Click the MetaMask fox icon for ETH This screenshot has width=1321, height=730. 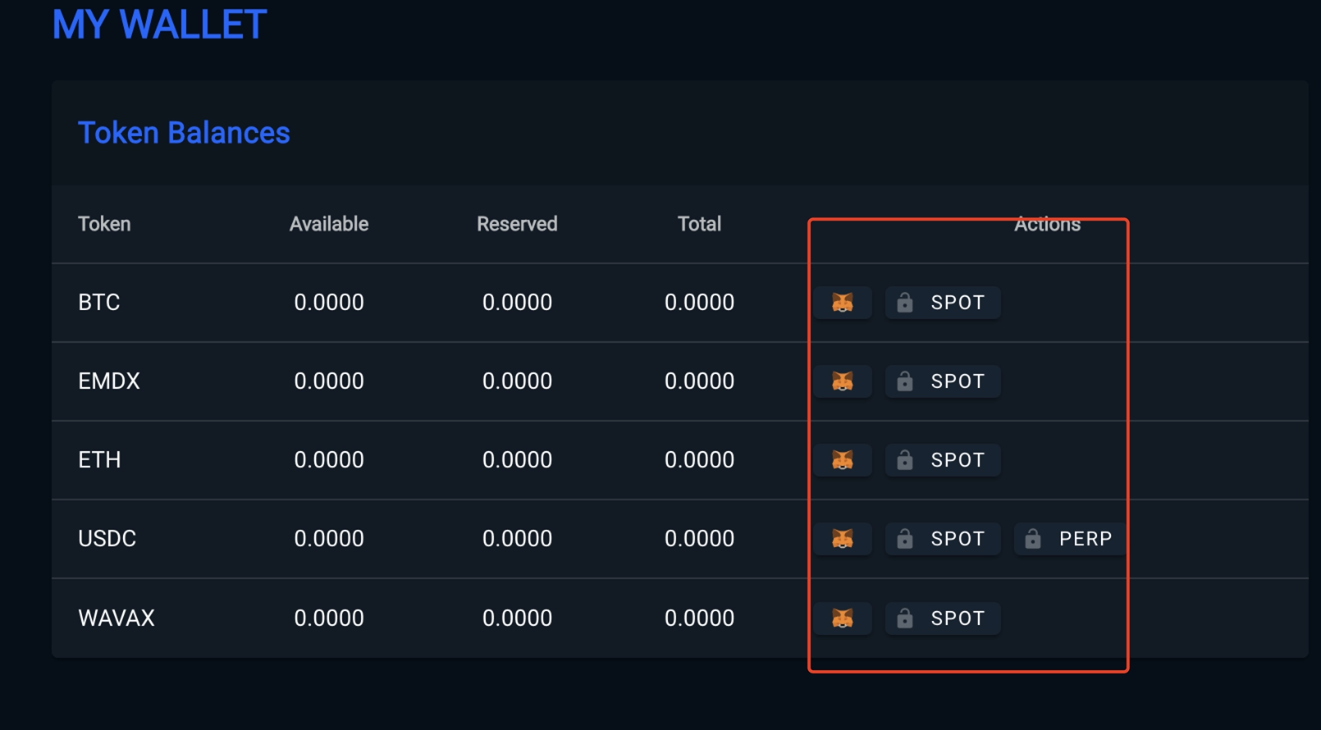coord(843,460)
